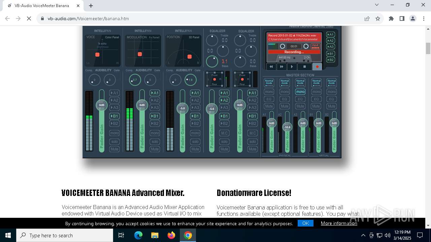Click the M.C button on the -5.6 strip
This screenshot has width=431, height=242.
[x=224, y=133]
